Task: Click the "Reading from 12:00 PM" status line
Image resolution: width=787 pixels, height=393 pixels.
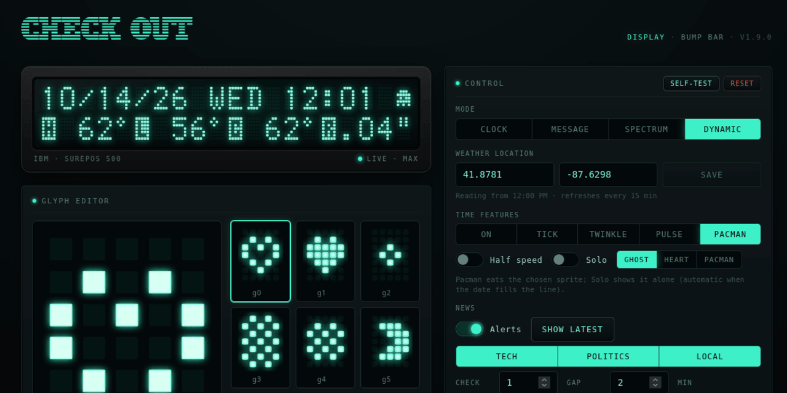Action: coord(556,196)
